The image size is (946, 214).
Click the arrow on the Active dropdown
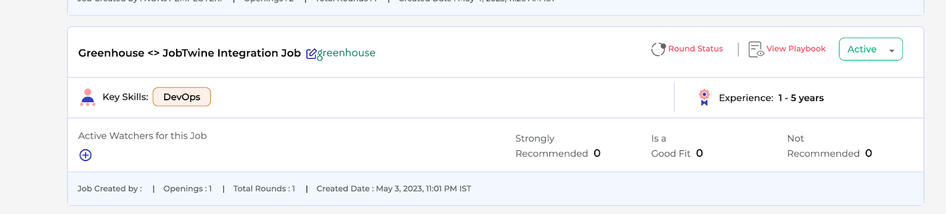892,51
